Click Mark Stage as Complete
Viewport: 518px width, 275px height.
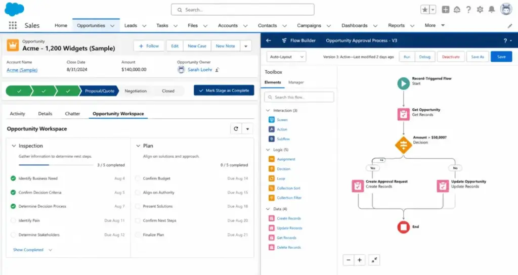pyautogui.click(x=224, y=90)
